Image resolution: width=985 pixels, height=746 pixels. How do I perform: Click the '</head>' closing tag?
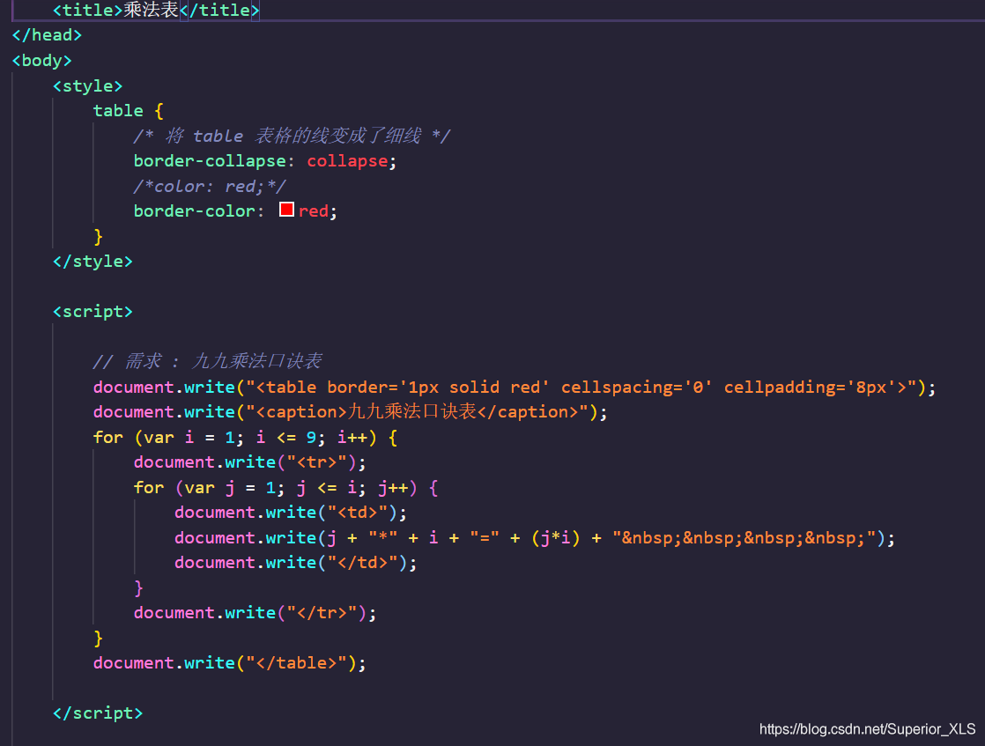tap(47, 35)
